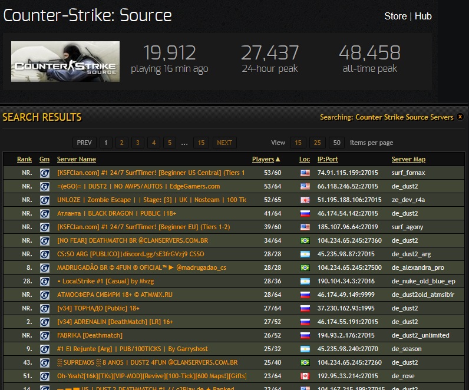Open the Store link
The width and height of the screenshot is (469, 390).
click(395, 16)
